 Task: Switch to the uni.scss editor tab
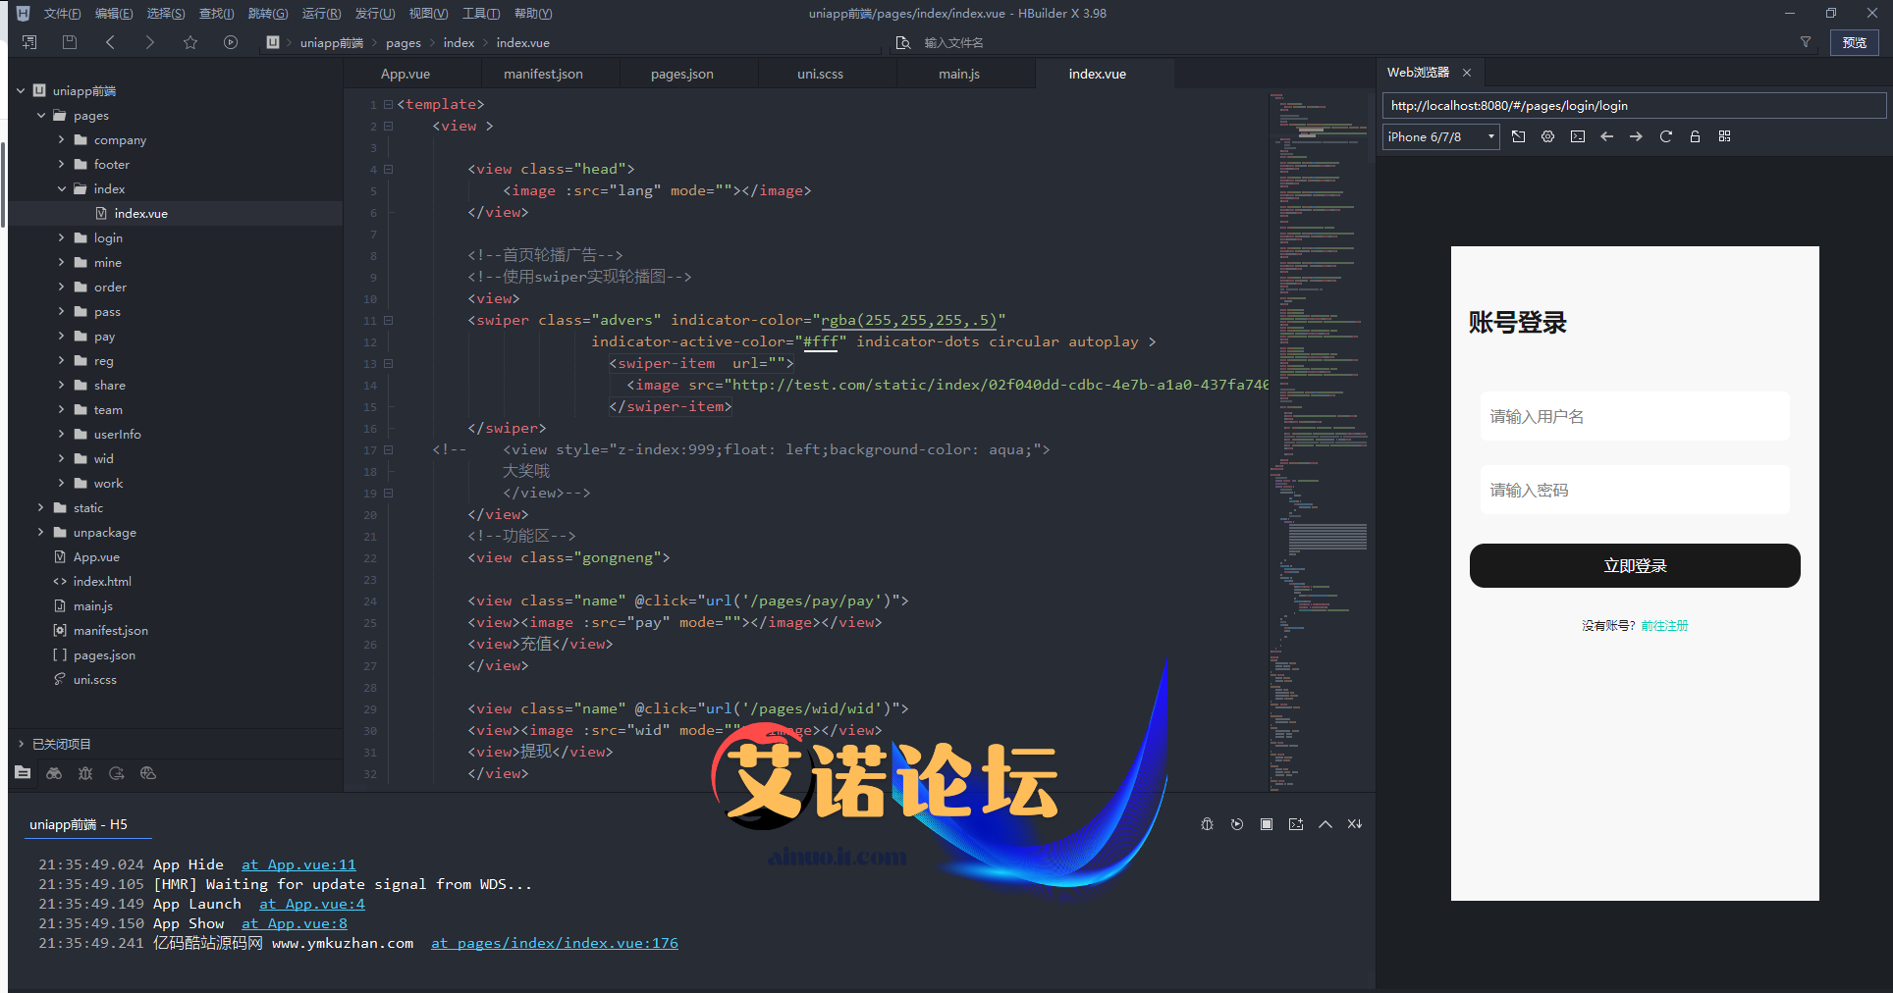(821, 74)
